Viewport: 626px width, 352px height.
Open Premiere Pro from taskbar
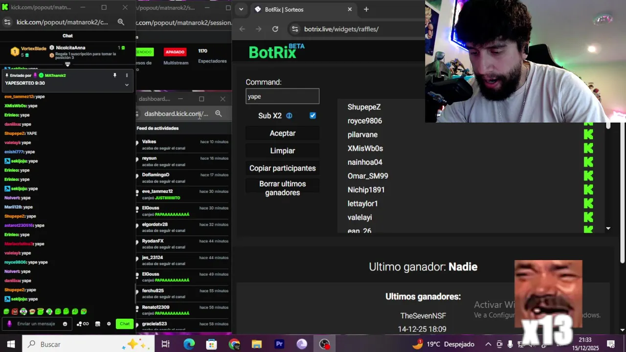(279, 344)
